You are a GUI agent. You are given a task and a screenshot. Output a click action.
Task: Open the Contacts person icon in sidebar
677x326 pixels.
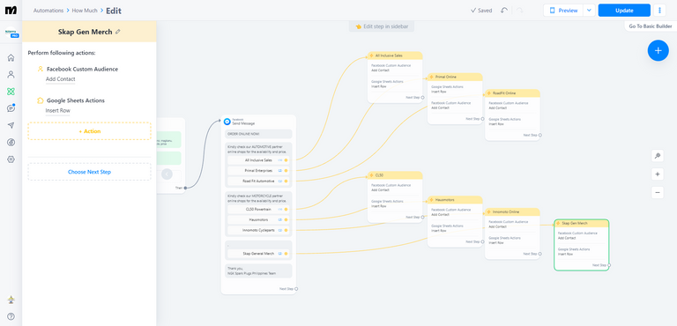tap(11, 74)
